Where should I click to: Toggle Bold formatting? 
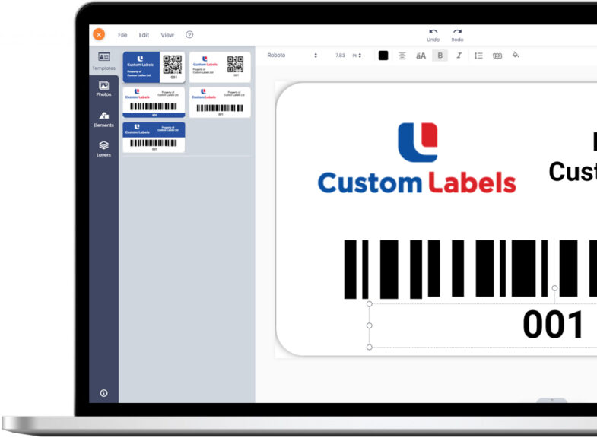440,56
